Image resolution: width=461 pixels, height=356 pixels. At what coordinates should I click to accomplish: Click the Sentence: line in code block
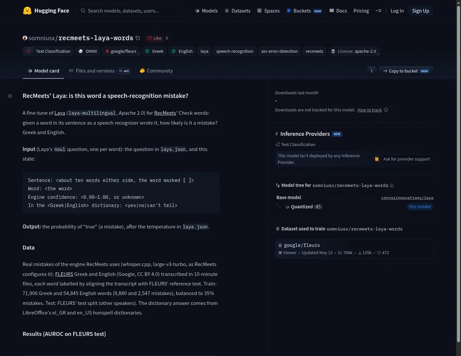click(x=111, y=180)
